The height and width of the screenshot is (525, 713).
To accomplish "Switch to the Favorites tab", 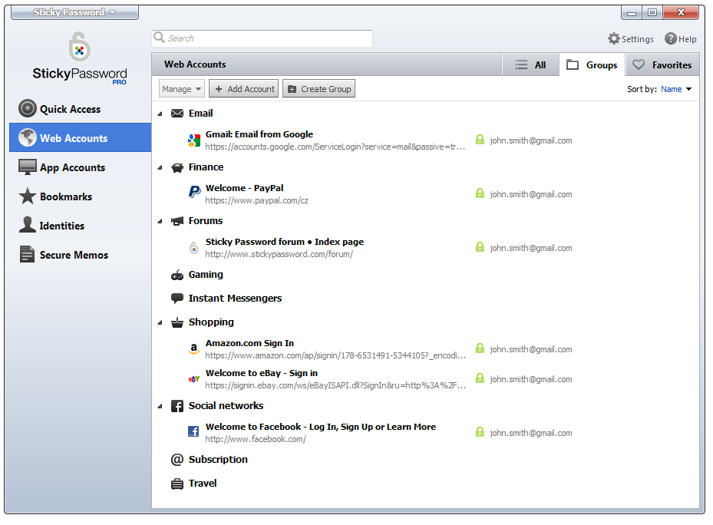I will coord(662,65).
